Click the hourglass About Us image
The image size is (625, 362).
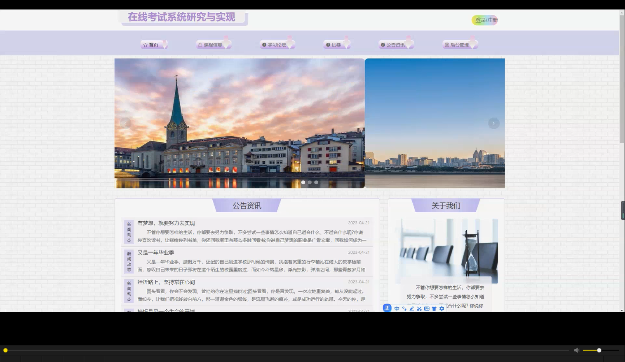click(446, 251)
